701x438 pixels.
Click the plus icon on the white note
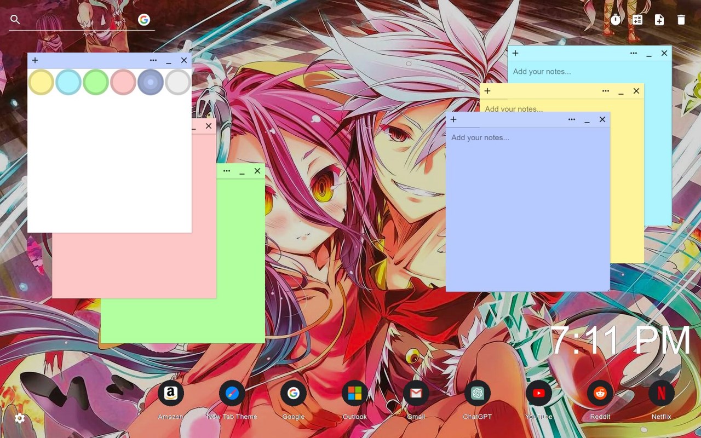tap(35, 60)
